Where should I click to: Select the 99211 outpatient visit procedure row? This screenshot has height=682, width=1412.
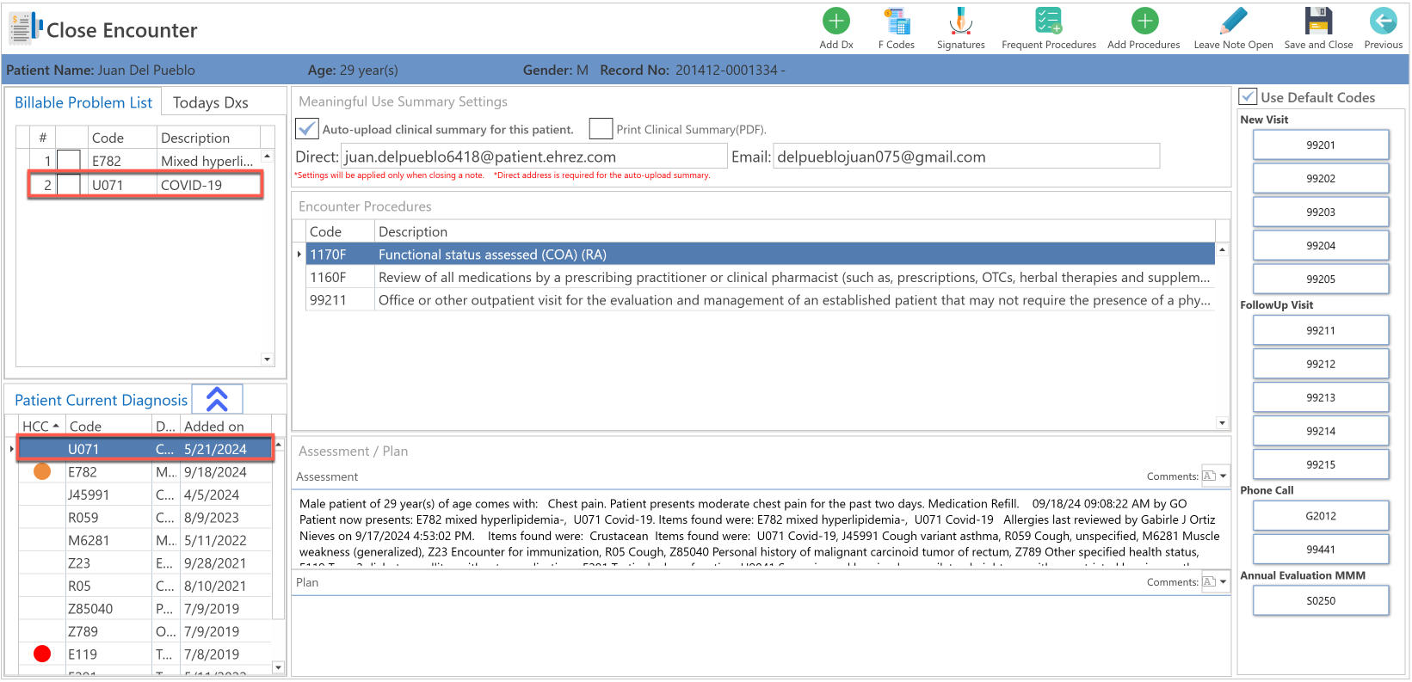pyautogui.click(x=761, y=300)
